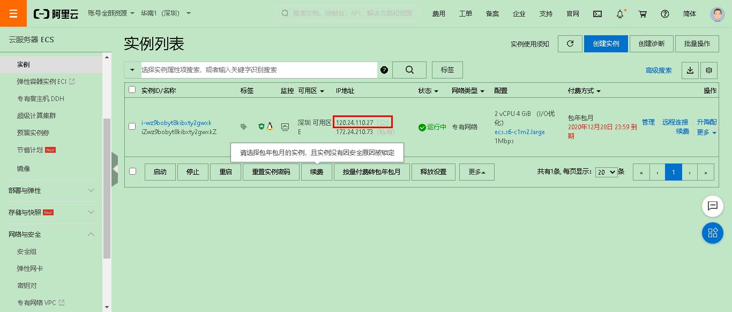
Task: Click the Linux OS icon on the instance
Action: (x=271, y=127)
